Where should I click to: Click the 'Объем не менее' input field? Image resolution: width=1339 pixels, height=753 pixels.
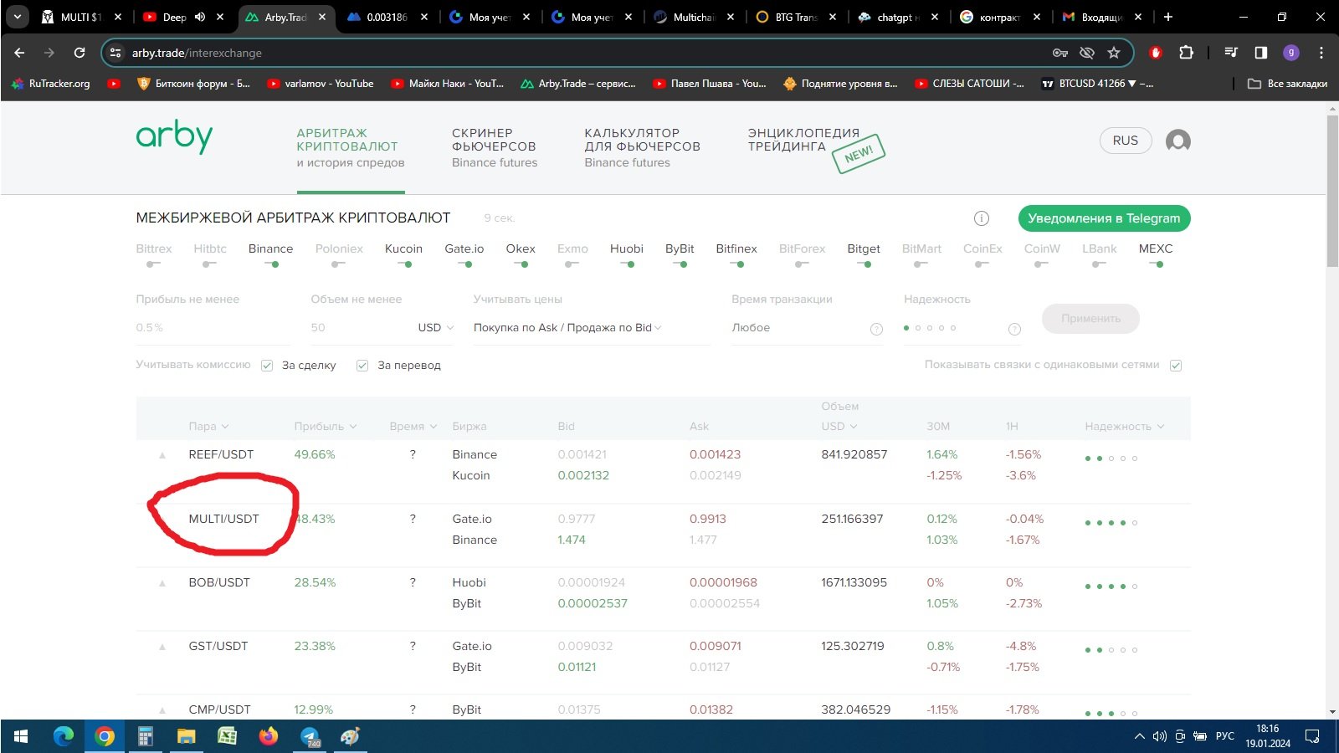(360, 328)
